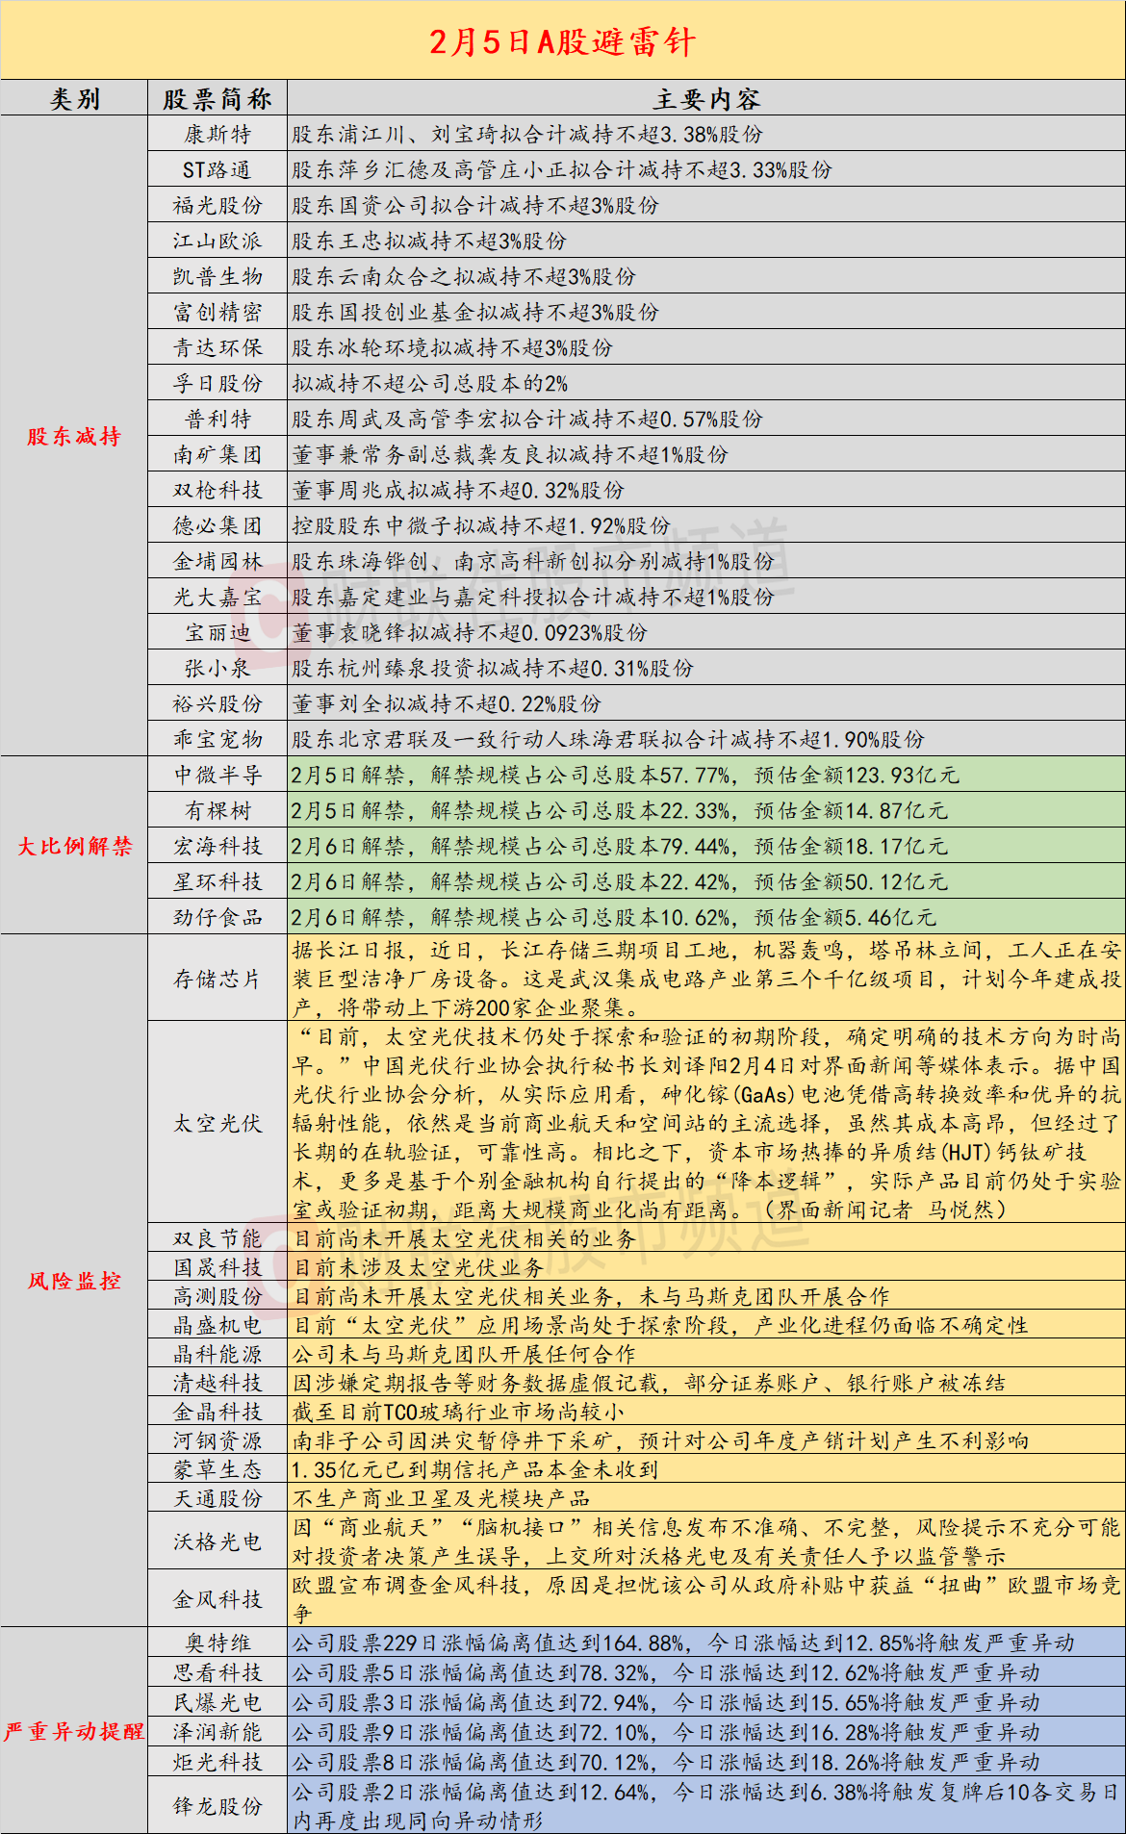Click the 大比例解禁 category cell

click(74, 846)
